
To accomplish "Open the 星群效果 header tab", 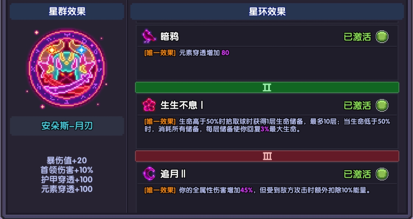I will 67,12.
